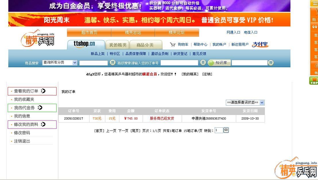Open the Alipay 支付宝 logo link
Screen dimensions: 318x180
click(260, 45)
